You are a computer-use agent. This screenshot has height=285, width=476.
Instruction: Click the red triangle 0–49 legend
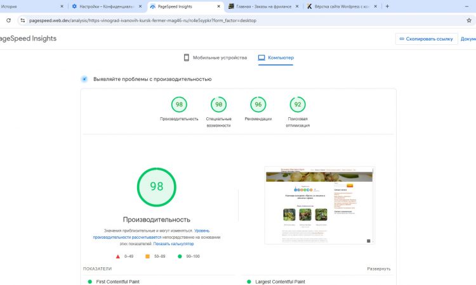124,256
